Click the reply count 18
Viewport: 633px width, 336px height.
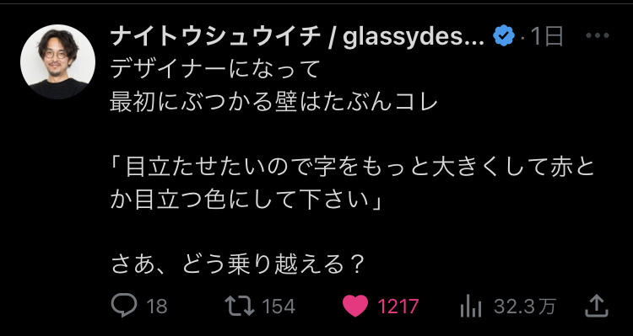pos(157,307)
